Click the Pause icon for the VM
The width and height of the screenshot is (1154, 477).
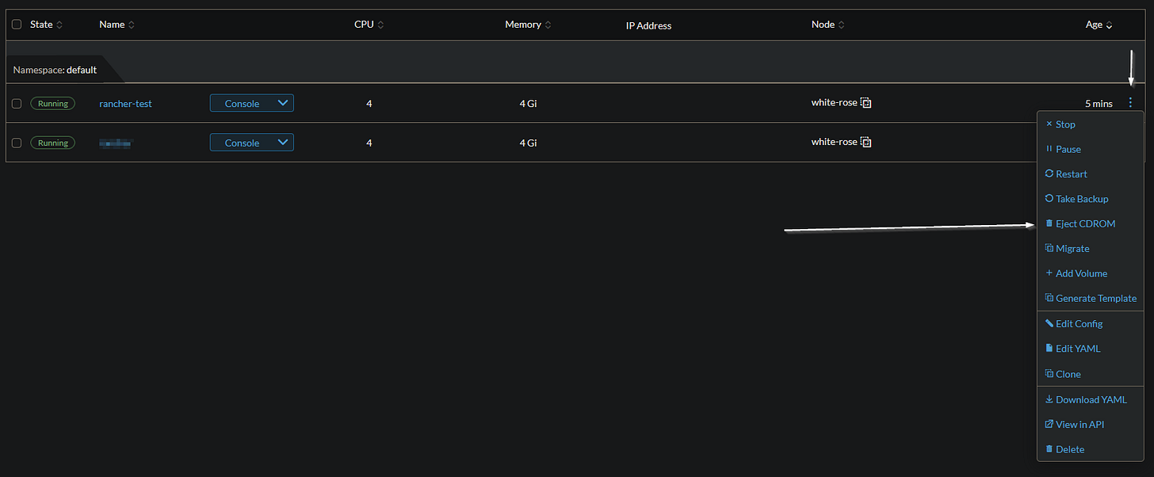tap(1048, 149)
